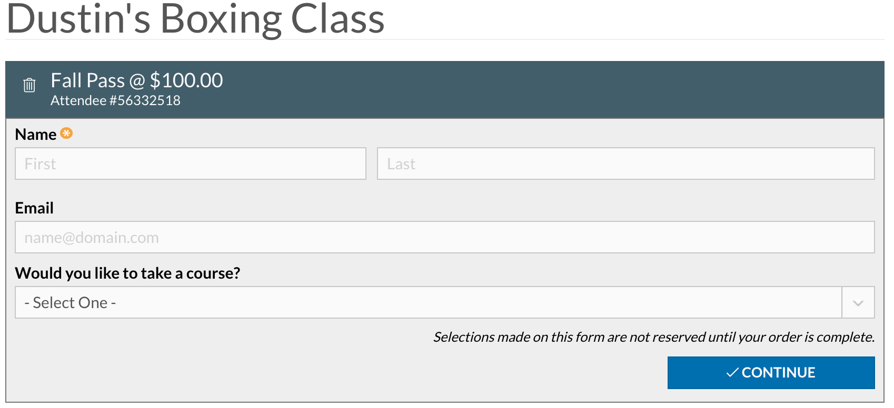Click the Dustin's Boxing Class page title

(x=195, y=19)
